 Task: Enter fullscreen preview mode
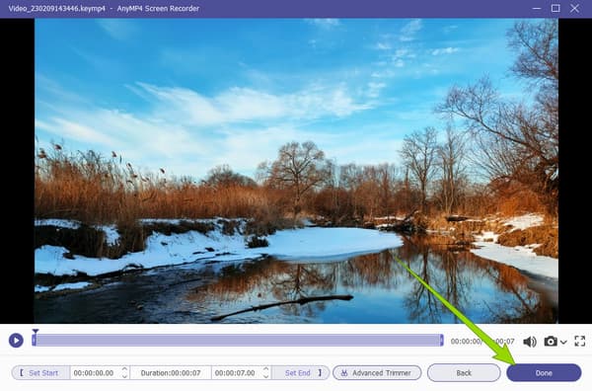pyautogui.click(x=580, y=341)
